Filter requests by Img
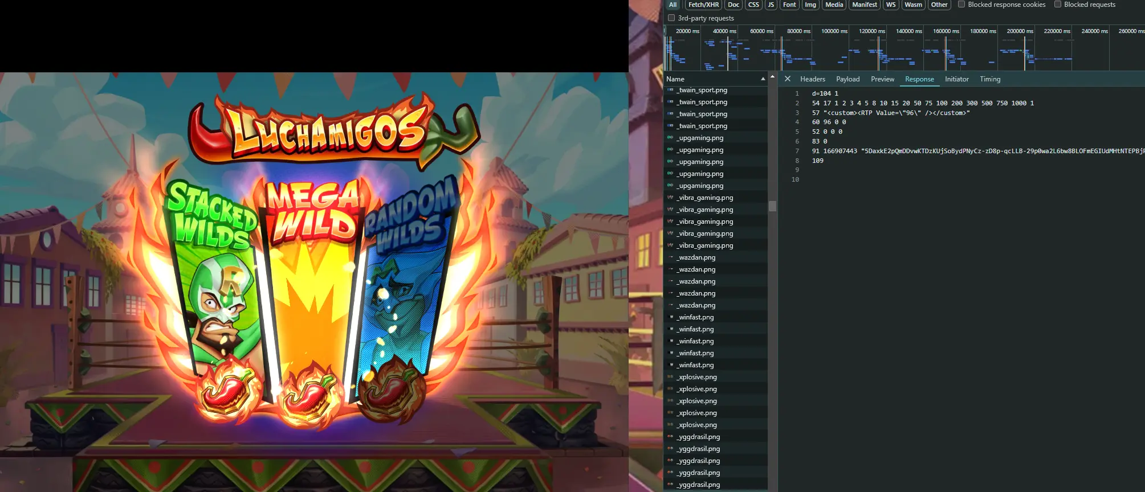 tap(810, 5)
